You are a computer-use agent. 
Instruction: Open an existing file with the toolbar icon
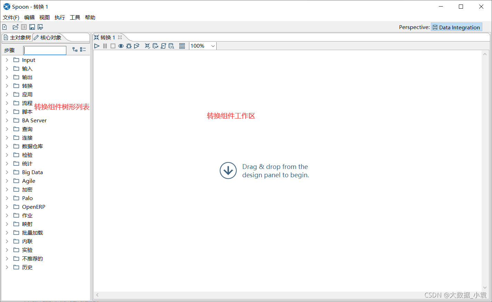(x=15, y=27)
